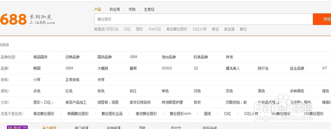Select the 库存日用百货 category
Screen dimensions: 331x129
(140, 103)
